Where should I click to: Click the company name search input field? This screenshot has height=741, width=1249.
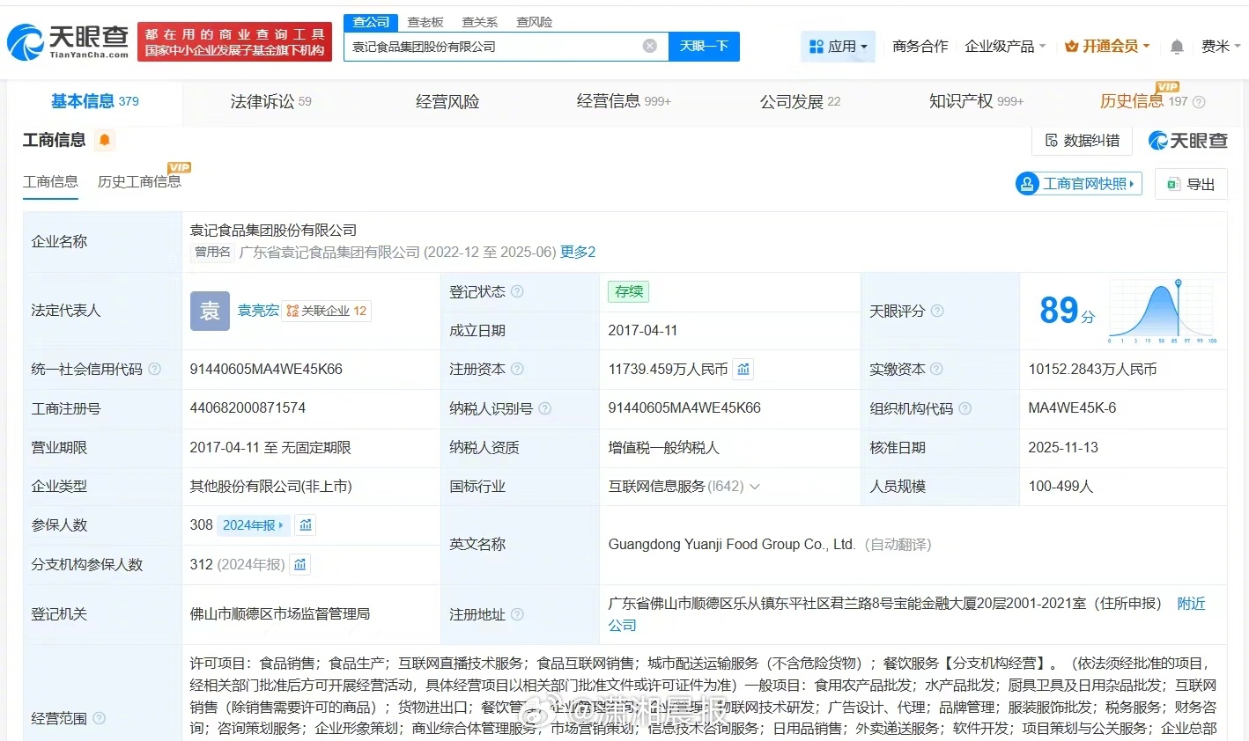pos(493,47)
